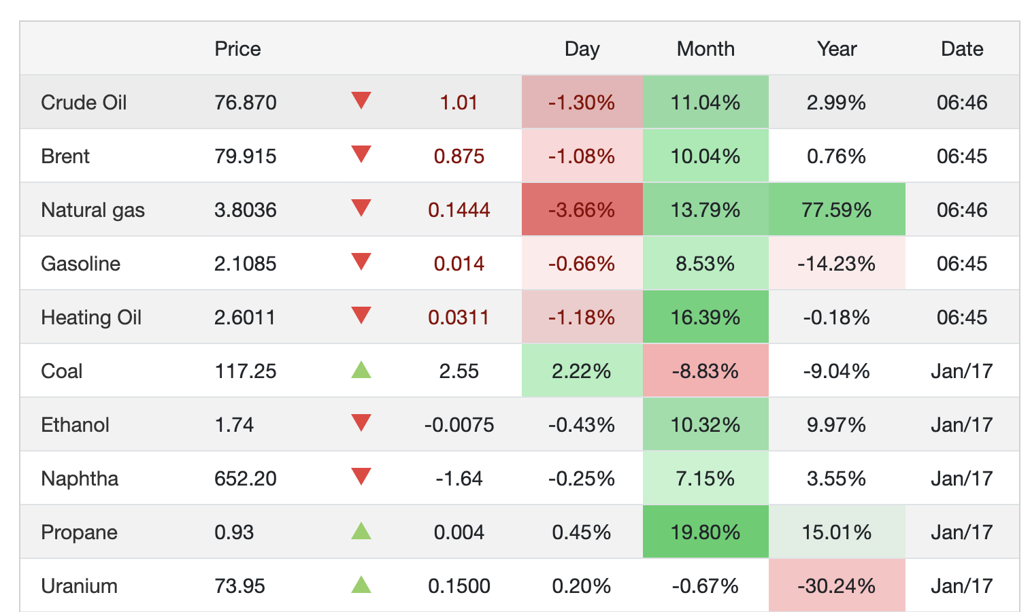Viewport: 1030px width, 612px height.
Task: Click the -8.83% month change cell
Action: [x=705, y=371]
